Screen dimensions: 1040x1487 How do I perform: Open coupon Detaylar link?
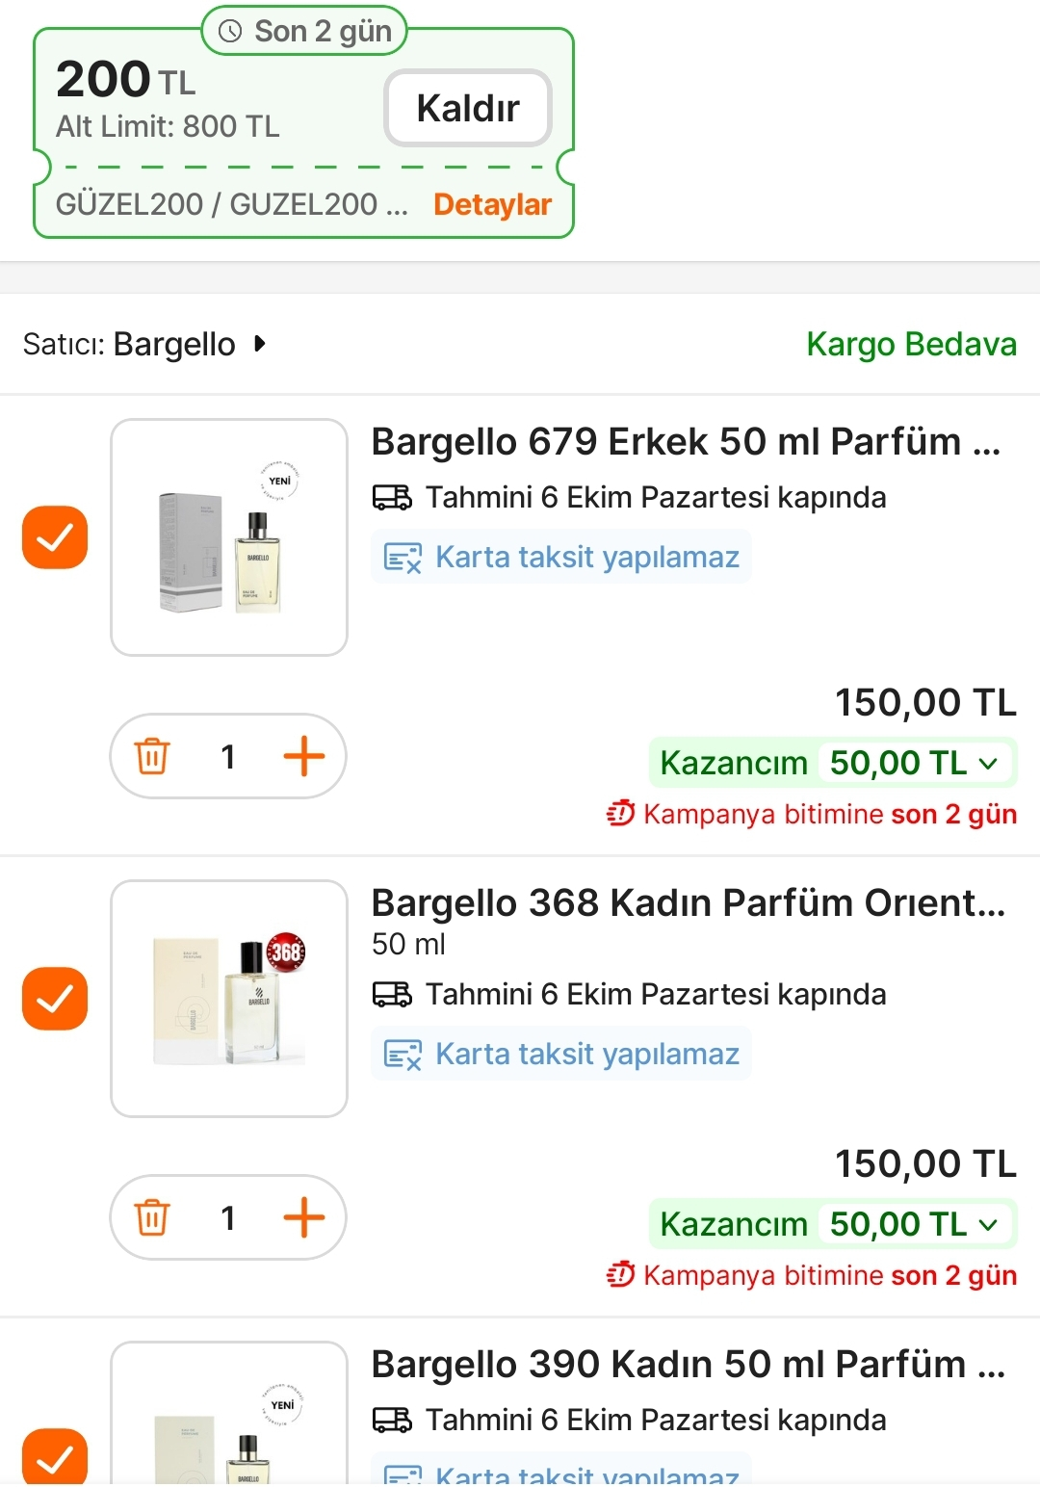point(492,204)
